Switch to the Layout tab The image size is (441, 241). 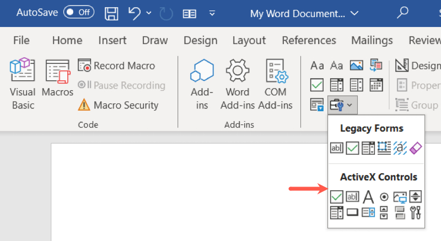coord(249,41)
